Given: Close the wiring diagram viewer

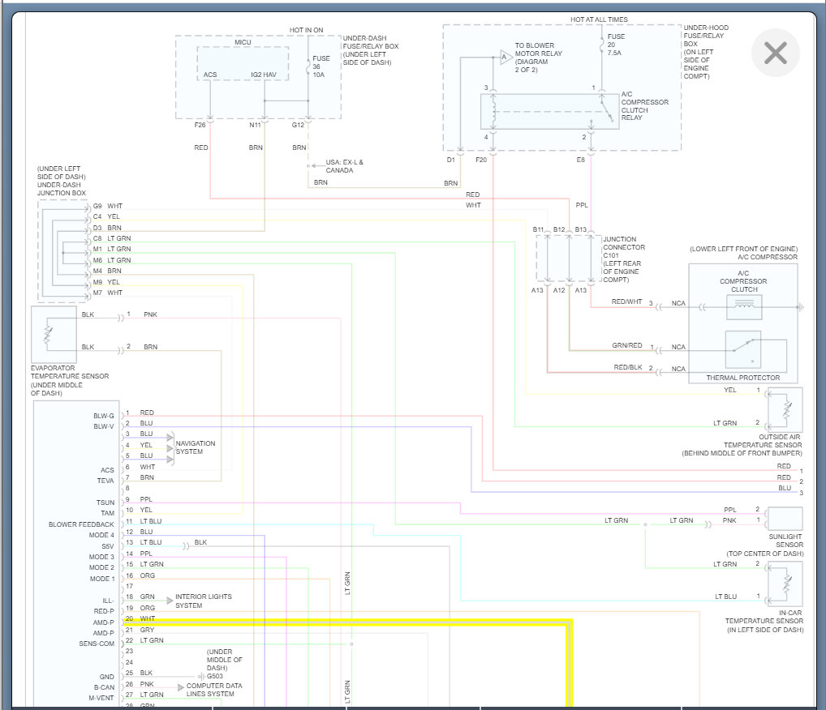Looking at the screenshot, I should (776, 53).
